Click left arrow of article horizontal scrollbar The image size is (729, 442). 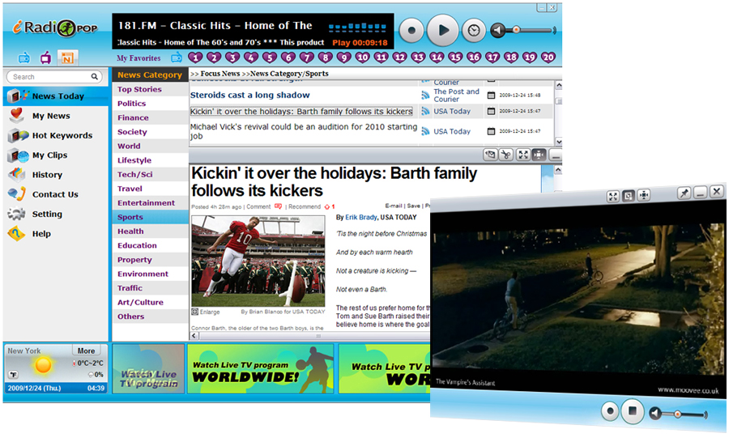click(x=194, y=336)
